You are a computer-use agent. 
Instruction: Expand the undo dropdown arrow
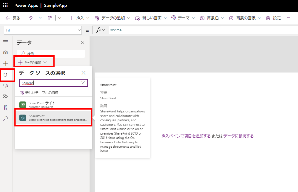[40, 18]
